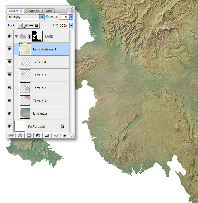Create a new layer icon
Viewport: 198px width, 203px height.
coord(56,135)
